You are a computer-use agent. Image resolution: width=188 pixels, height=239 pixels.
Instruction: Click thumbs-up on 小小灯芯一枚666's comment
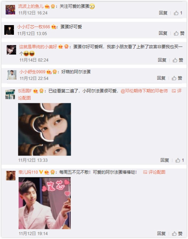[x=179, y=33]
